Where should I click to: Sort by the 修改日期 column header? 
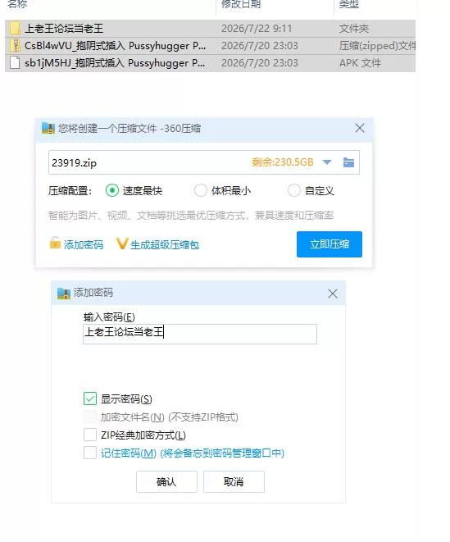(241, 4)
